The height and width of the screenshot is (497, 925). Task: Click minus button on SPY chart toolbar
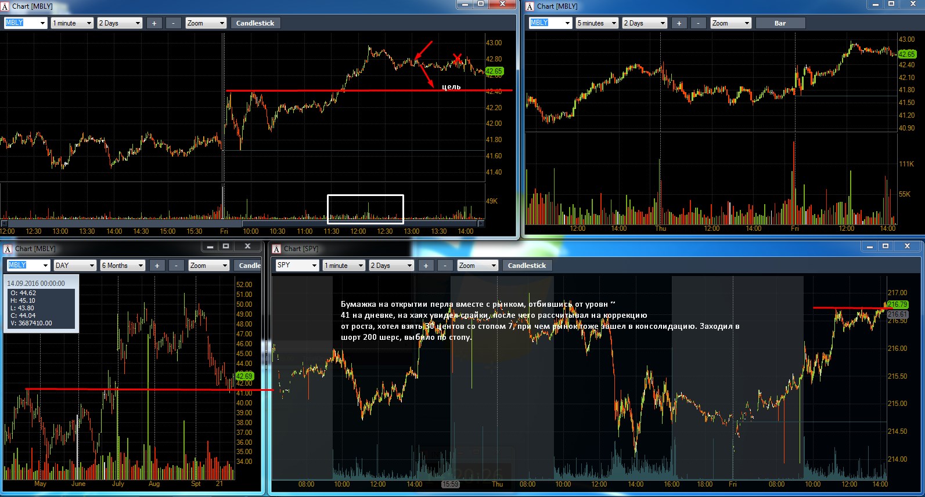tap(445, 266)
